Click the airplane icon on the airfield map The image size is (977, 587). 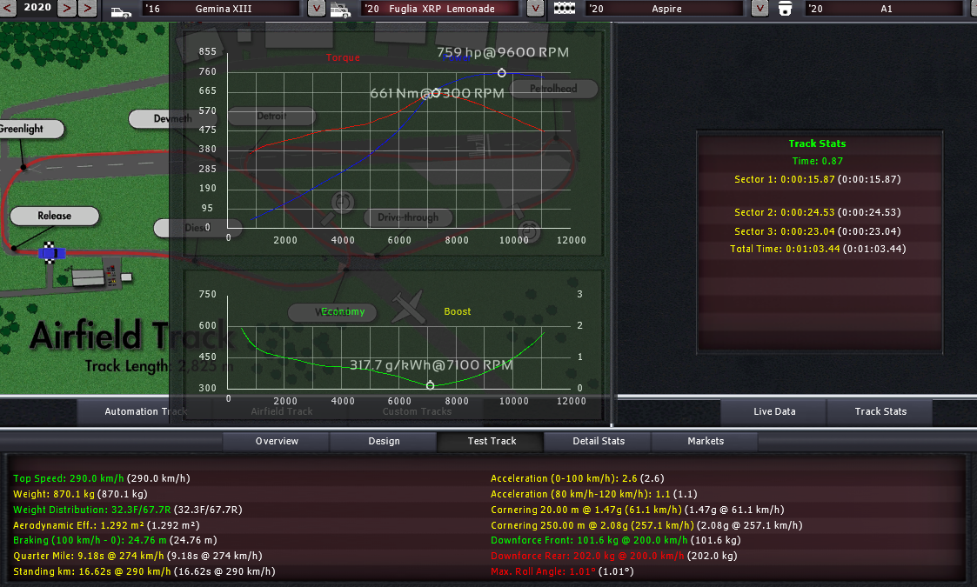[406, 306]
